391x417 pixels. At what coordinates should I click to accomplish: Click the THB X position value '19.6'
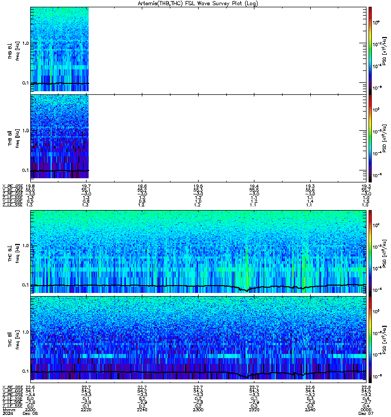(x=142, y=187)
